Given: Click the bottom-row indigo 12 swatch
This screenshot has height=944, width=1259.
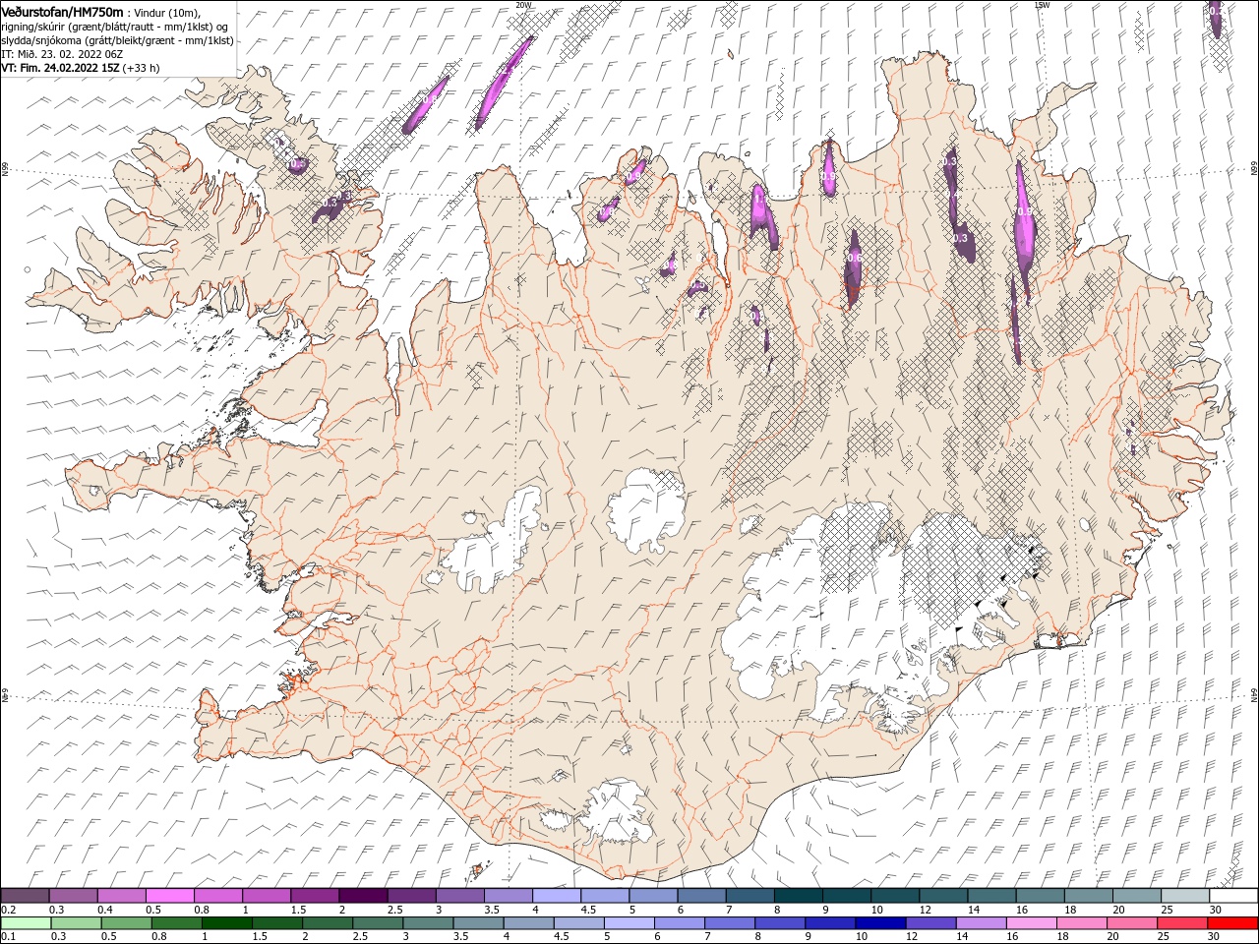Looking at the screenshot, I should [929, 923].
